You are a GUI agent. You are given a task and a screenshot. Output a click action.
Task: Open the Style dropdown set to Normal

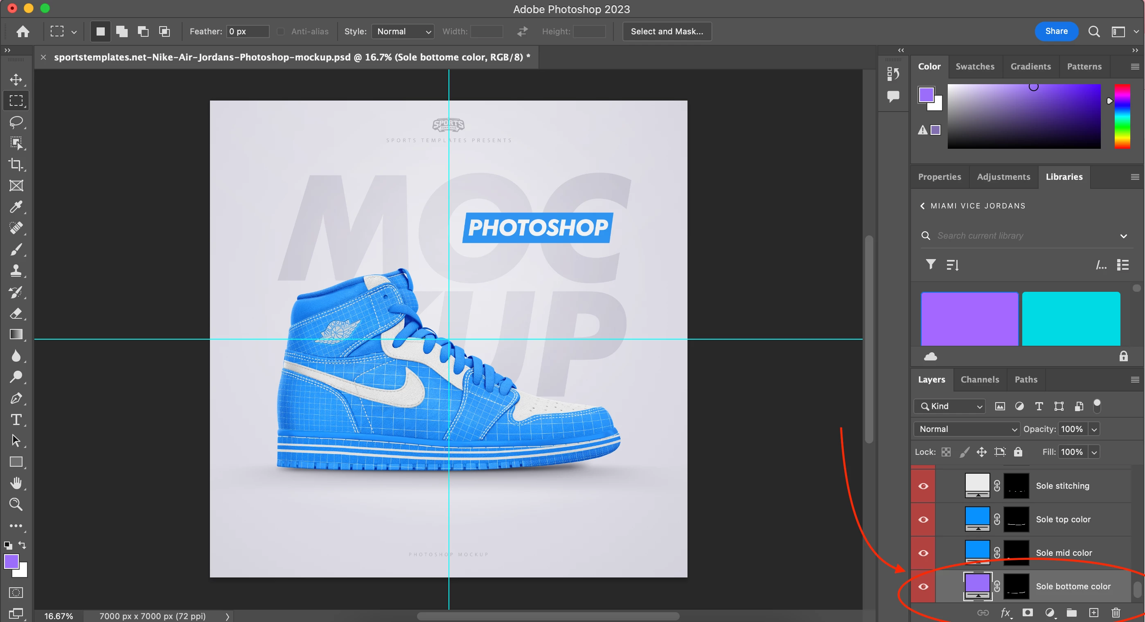coord(403,31)
